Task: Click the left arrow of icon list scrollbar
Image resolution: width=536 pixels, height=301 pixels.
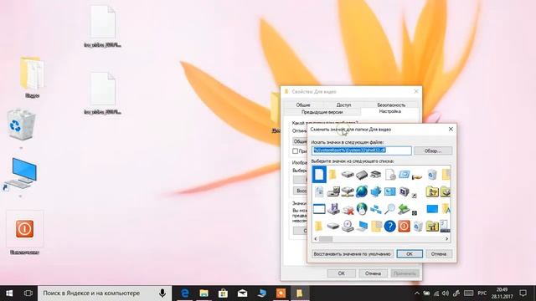Action: 316,239
